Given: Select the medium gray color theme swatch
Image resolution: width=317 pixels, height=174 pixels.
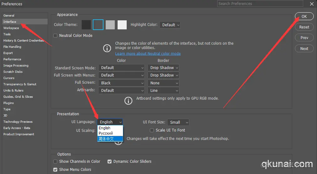Looking at the screenshot, I should click(110, 25).
